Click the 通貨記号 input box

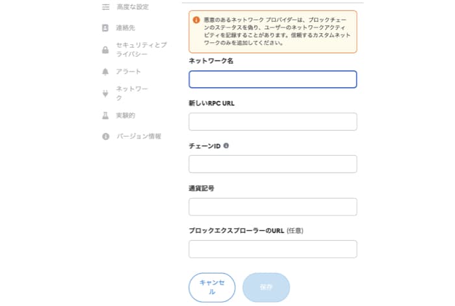click(x=272, y=207)
